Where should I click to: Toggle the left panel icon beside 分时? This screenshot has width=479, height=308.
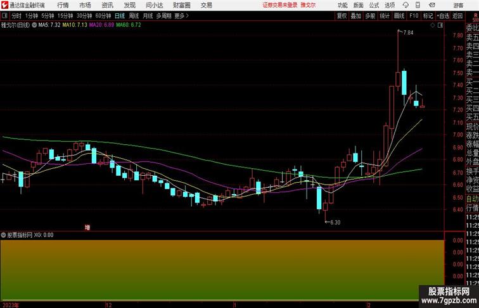pyautogui.click(x=4, y=16)
